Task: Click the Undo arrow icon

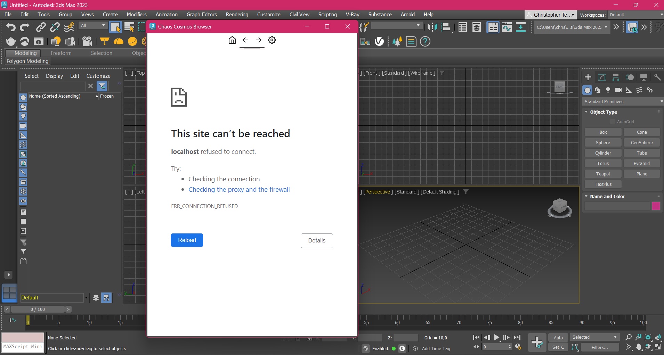Action: pos(11,27)
